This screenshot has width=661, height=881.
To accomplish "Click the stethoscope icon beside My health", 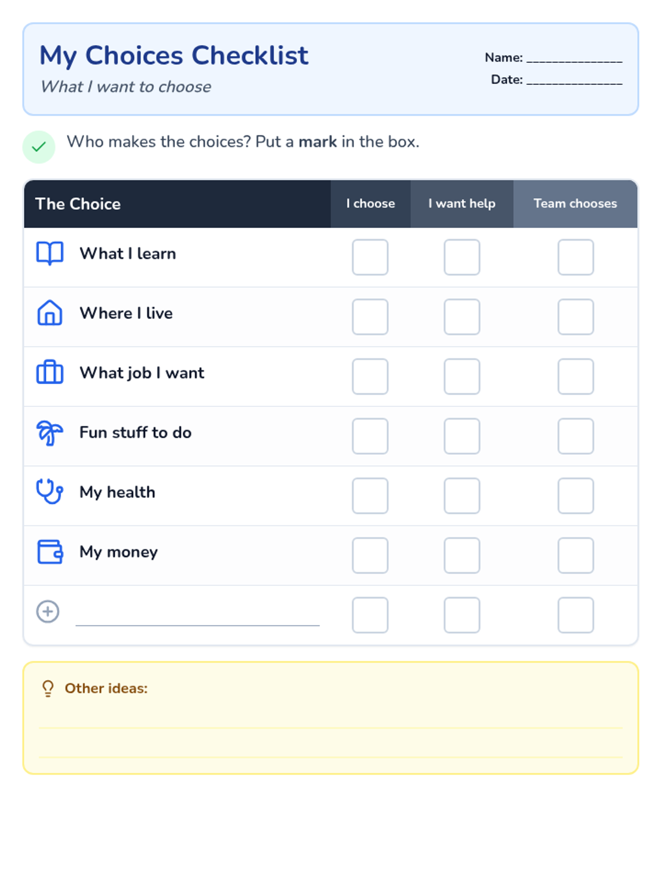I will pyautogui.click(x=50, y=492).
